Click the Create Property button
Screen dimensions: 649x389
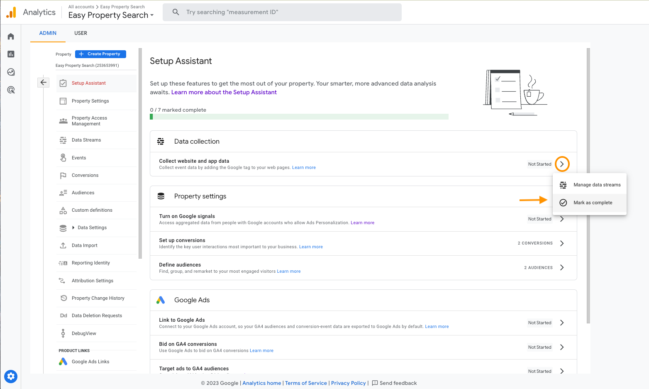click(100, 54)
